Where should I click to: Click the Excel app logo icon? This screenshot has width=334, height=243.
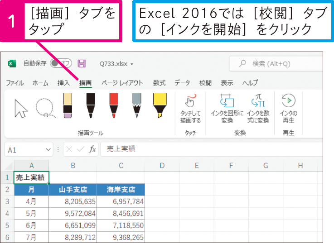[12, 63]
